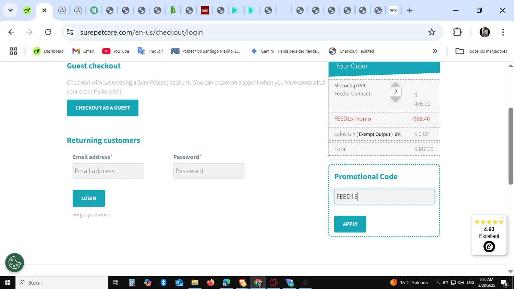Show the hidden bookmarks chevron

point(435,51)
